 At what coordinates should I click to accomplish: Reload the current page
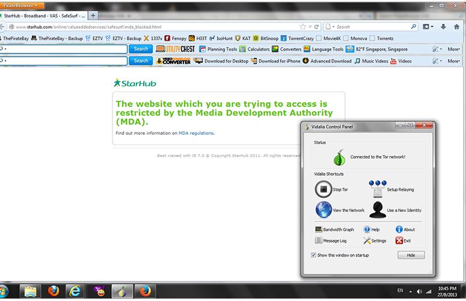point(317,26)
